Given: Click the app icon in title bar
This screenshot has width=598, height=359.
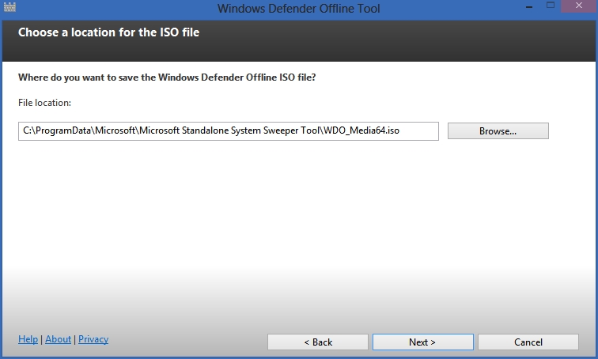Looking at the screenshot, I should [x=9, y=7].
